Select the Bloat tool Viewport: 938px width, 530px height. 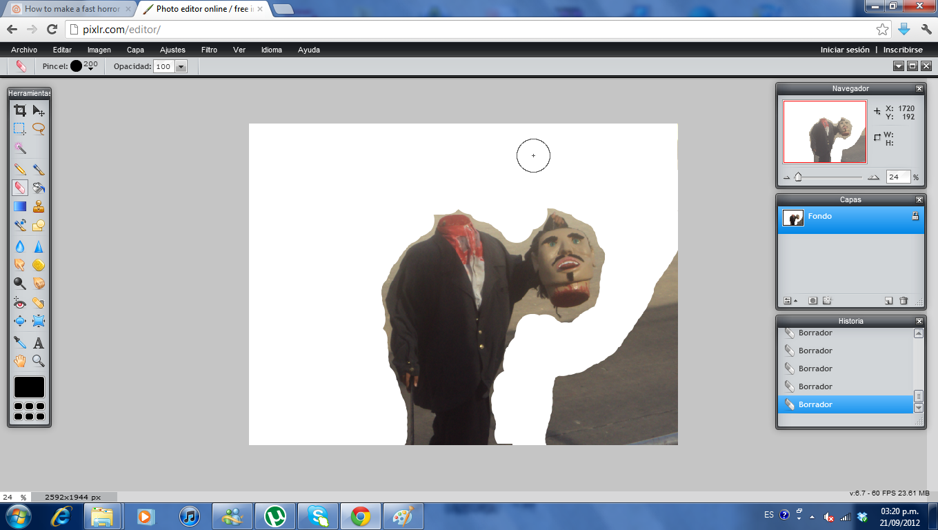20,321
